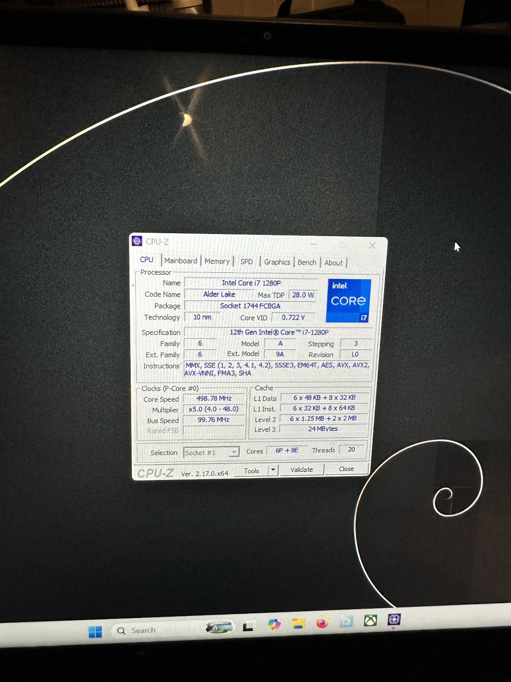
Task: Click the Level 3 value '24 MBytes'
Action: tap(323, 429)
